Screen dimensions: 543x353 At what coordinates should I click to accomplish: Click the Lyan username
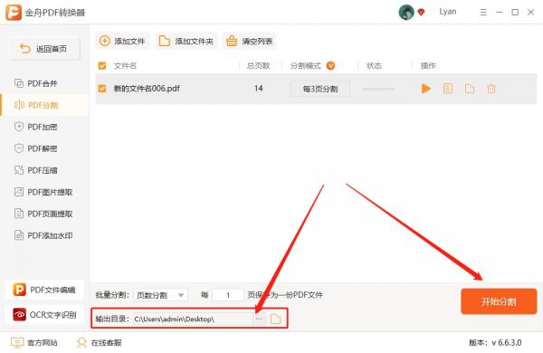pos(447,12)
